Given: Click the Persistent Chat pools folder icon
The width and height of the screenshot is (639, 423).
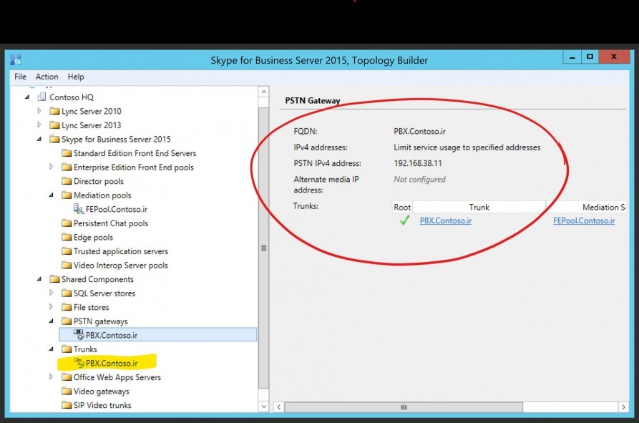Looking at the screenshot, I should 67,223.
